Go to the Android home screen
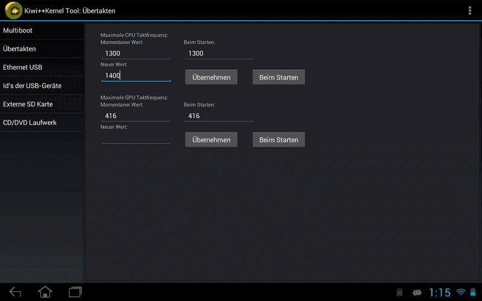 (x=45, y=292)
